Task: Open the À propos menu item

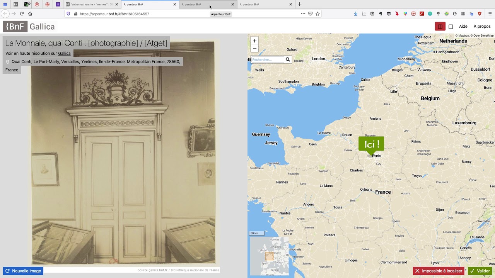Action: (x=482, y=27)
